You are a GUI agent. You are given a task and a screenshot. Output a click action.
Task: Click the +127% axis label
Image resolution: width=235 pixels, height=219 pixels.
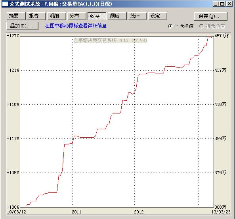click(x=13, y=36)
